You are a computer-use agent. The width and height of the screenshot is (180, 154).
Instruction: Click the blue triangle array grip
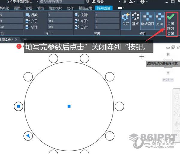point(28,136)
